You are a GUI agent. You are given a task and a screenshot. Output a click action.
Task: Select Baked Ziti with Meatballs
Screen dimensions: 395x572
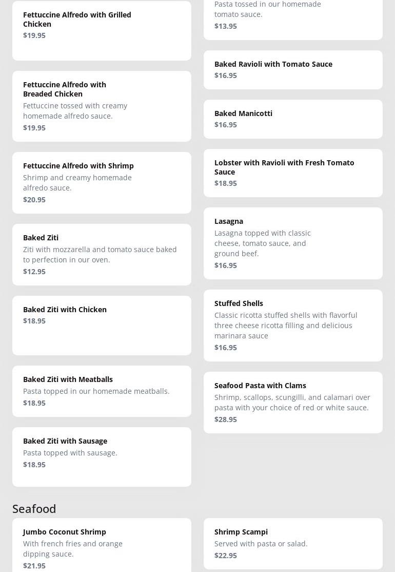[x=102, y=391]
